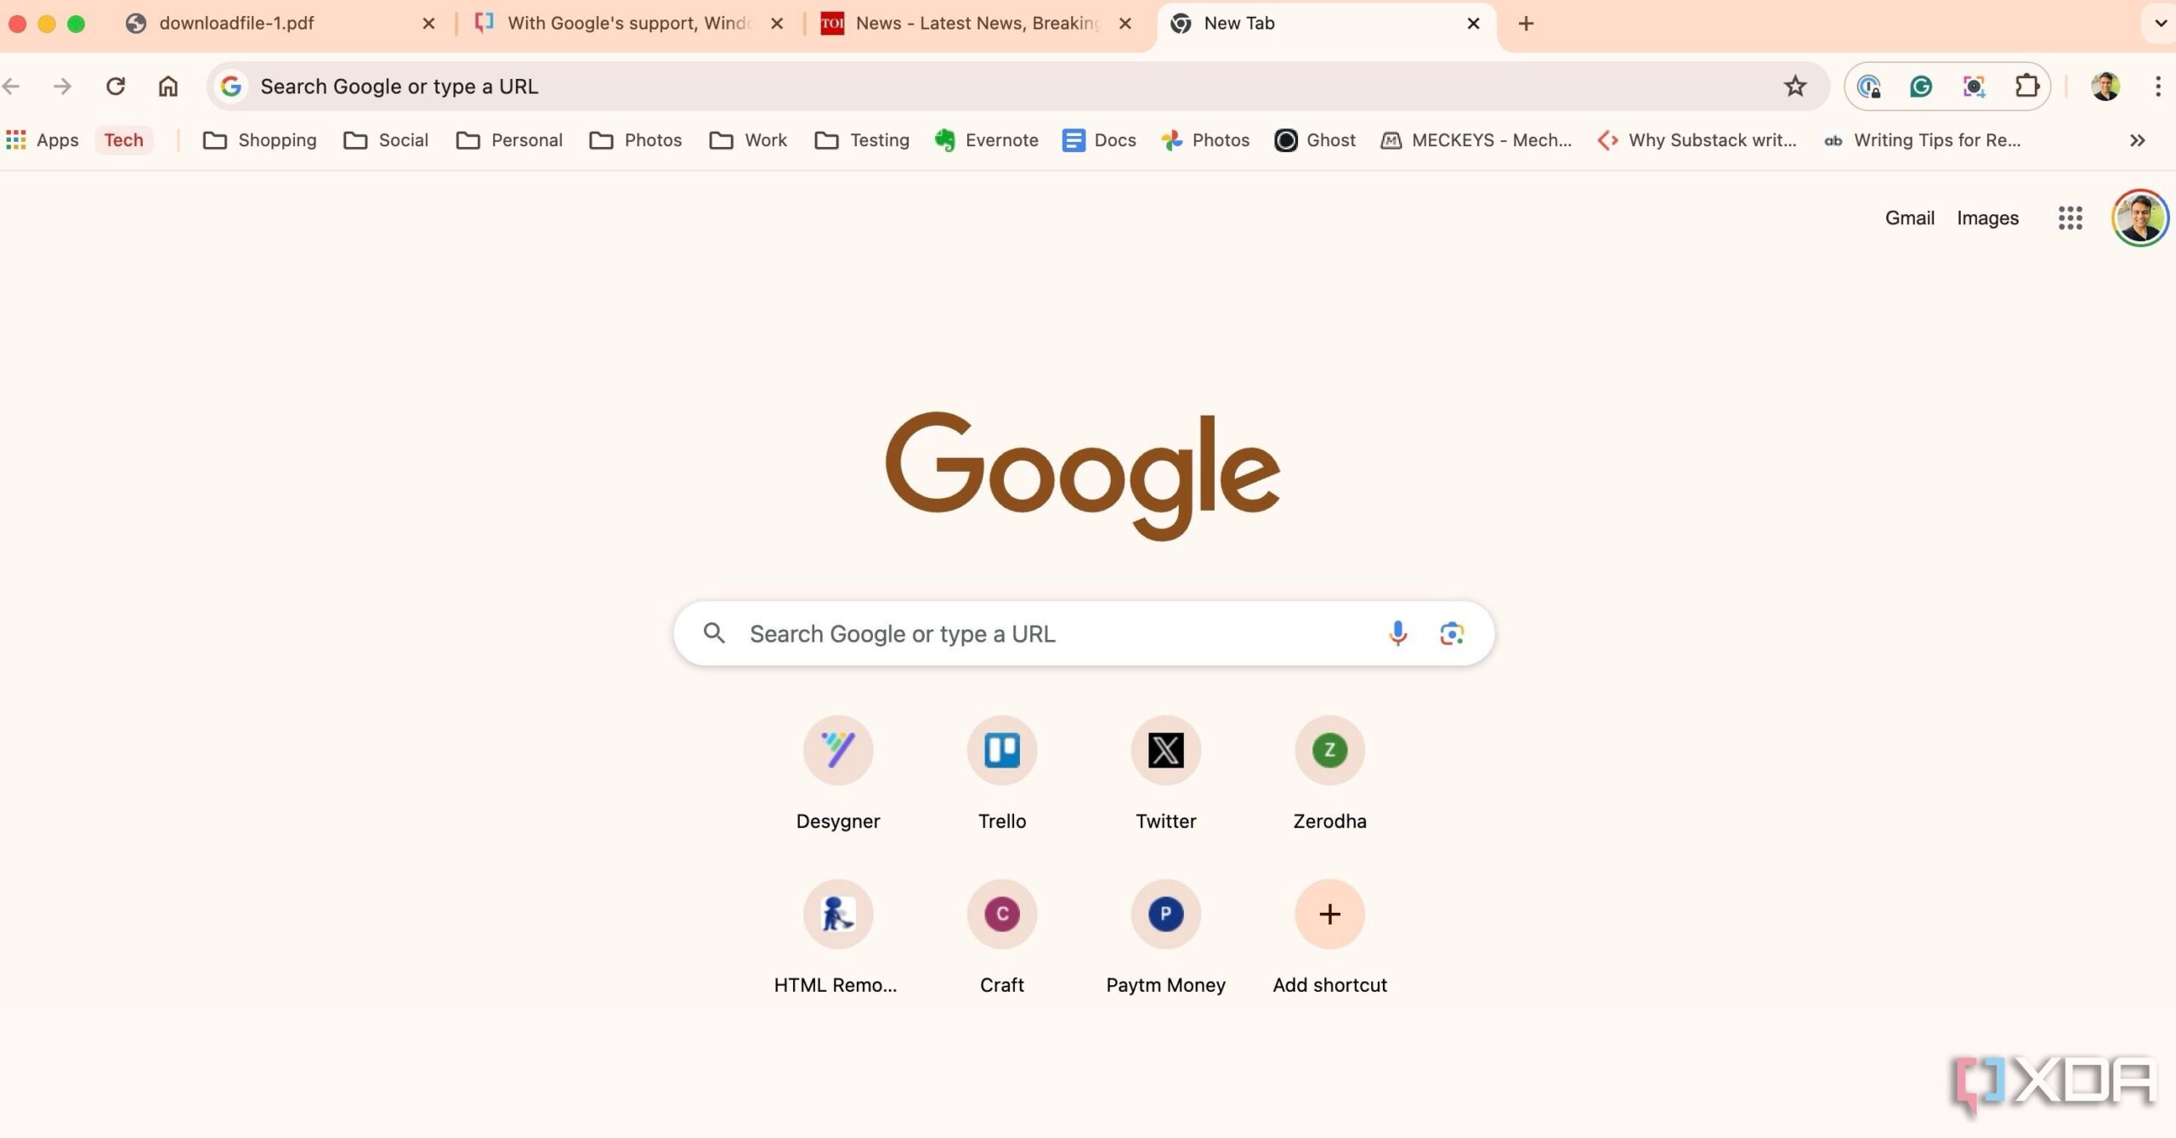
Task: Click the Desygner shortcut icon
Action: pos(837,750)
